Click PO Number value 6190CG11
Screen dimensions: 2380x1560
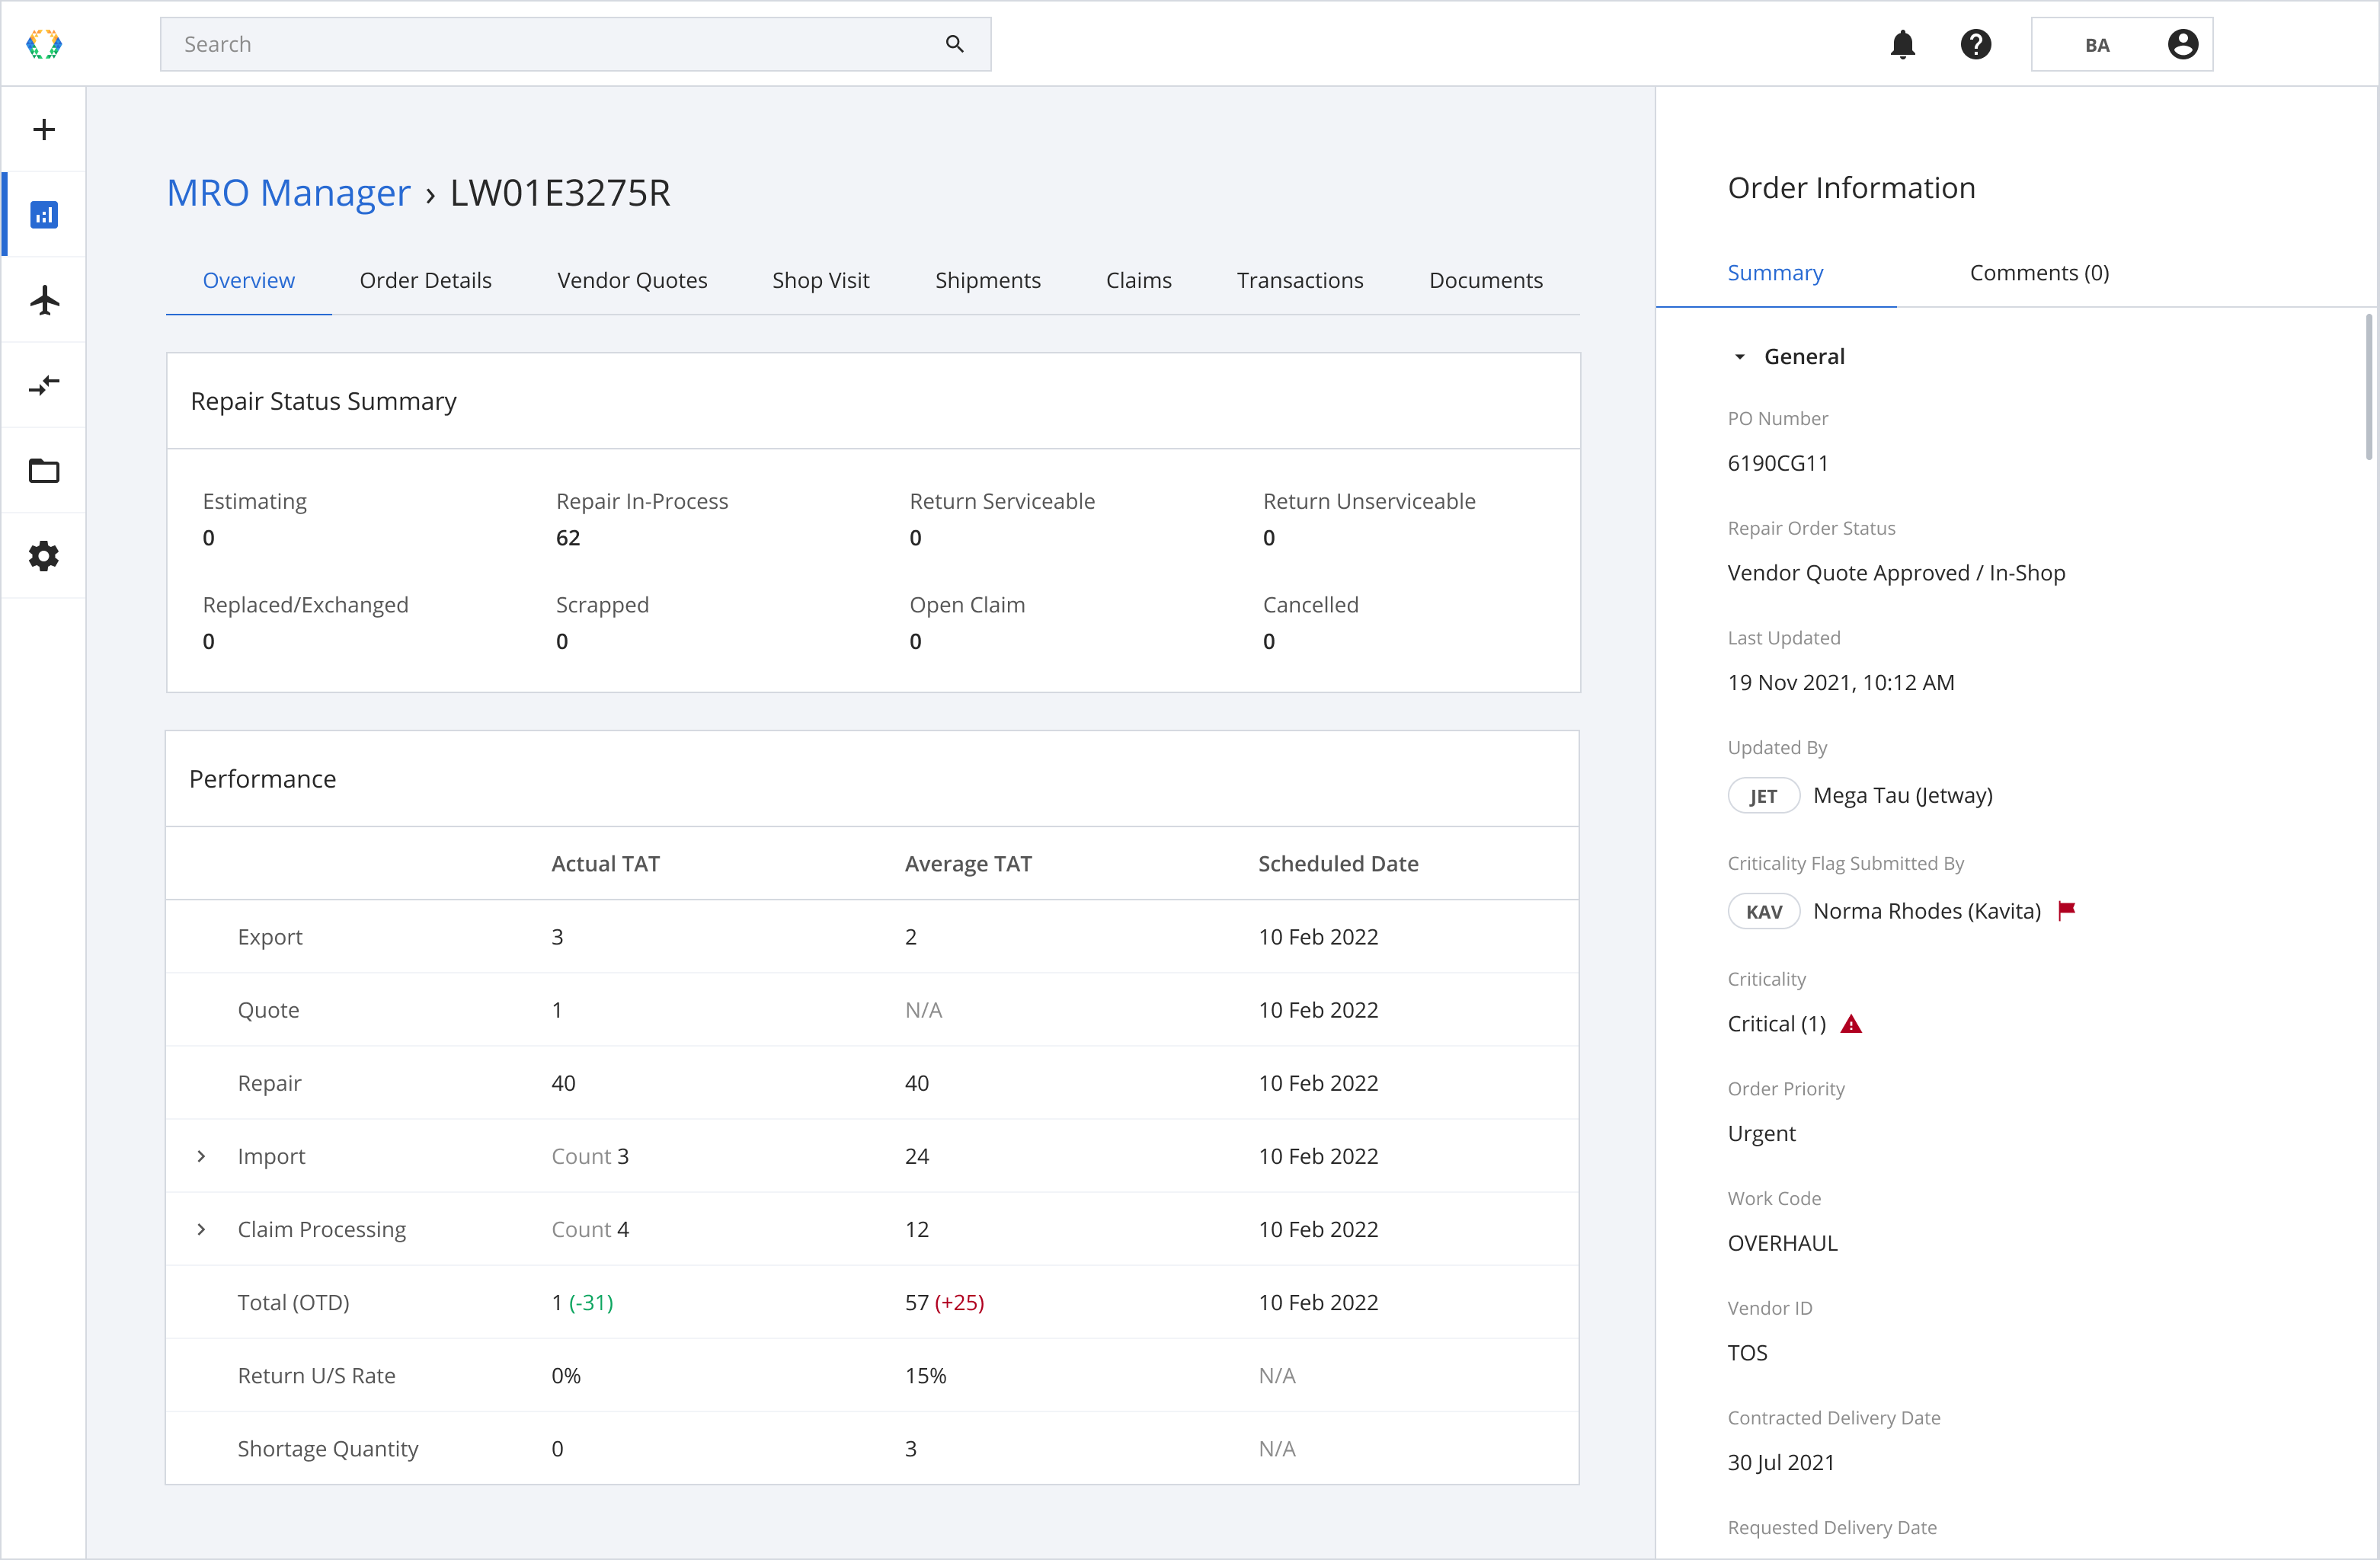[1777, 463]
